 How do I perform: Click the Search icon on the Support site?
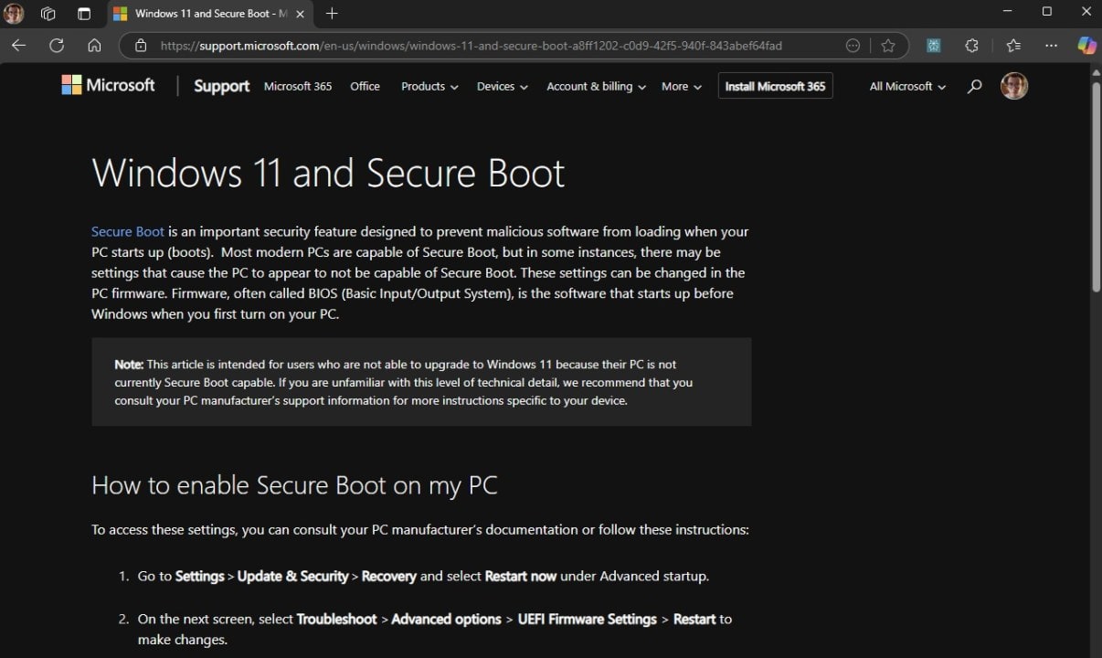tap(974, 85)
